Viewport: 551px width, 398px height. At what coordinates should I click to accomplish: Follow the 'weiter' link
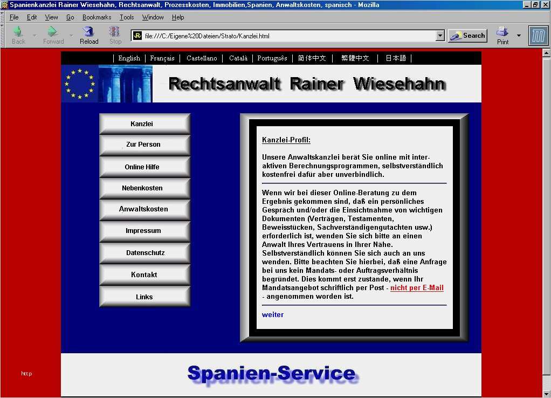pyautogui.click(x=272, y=314)
